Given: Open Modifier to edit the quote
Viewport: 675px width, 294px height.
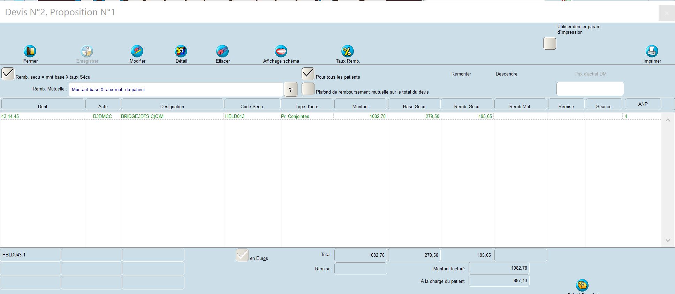Looking at the screenshot, I should point(137,51).
